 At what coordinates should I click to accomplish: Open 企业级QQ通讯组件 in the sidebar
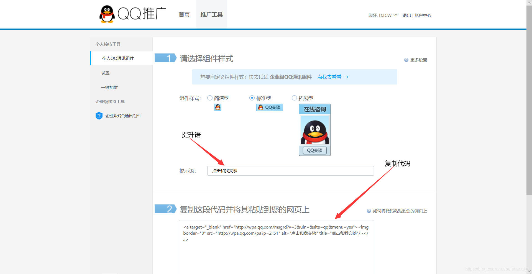tap(123, 116)
